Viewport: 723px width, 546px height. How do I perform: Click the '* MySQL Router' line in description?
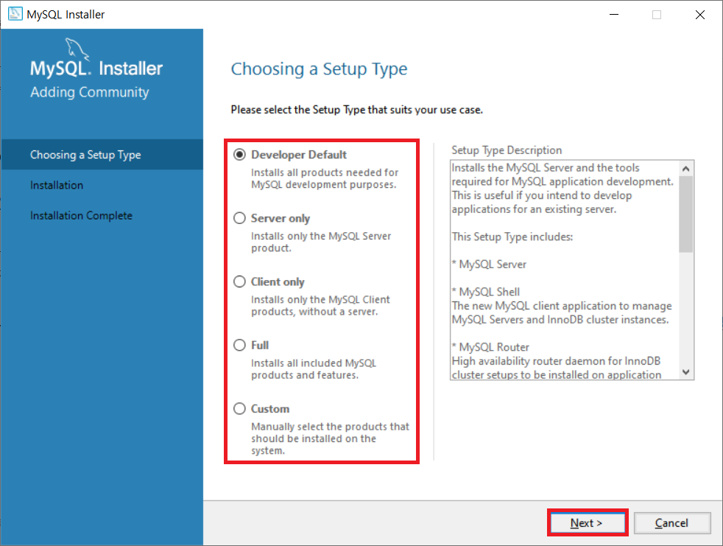490,347
